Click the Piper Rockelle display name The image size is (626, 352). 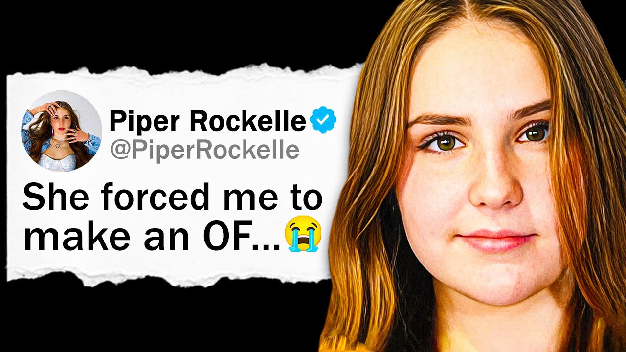(x=208, y=122)
